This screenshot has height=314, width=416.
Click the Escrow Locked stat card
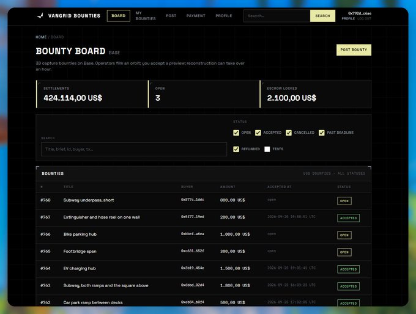point(316,94)
